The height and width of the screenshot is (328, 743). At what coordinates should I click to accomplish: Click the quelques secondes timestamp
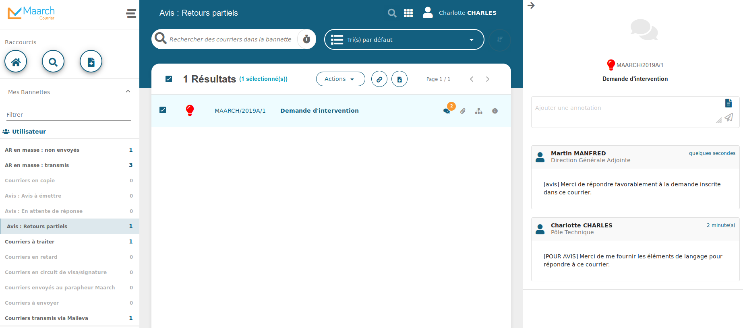(712, 153)
